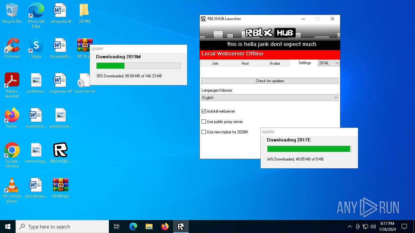The width and height of the screenshot is (415, 233).
Task: Open the Windows Start menu
Action: (x=8, y=227)
